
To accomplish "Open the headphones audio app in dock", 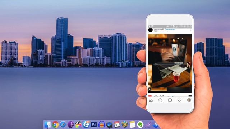I will (101, 125).
